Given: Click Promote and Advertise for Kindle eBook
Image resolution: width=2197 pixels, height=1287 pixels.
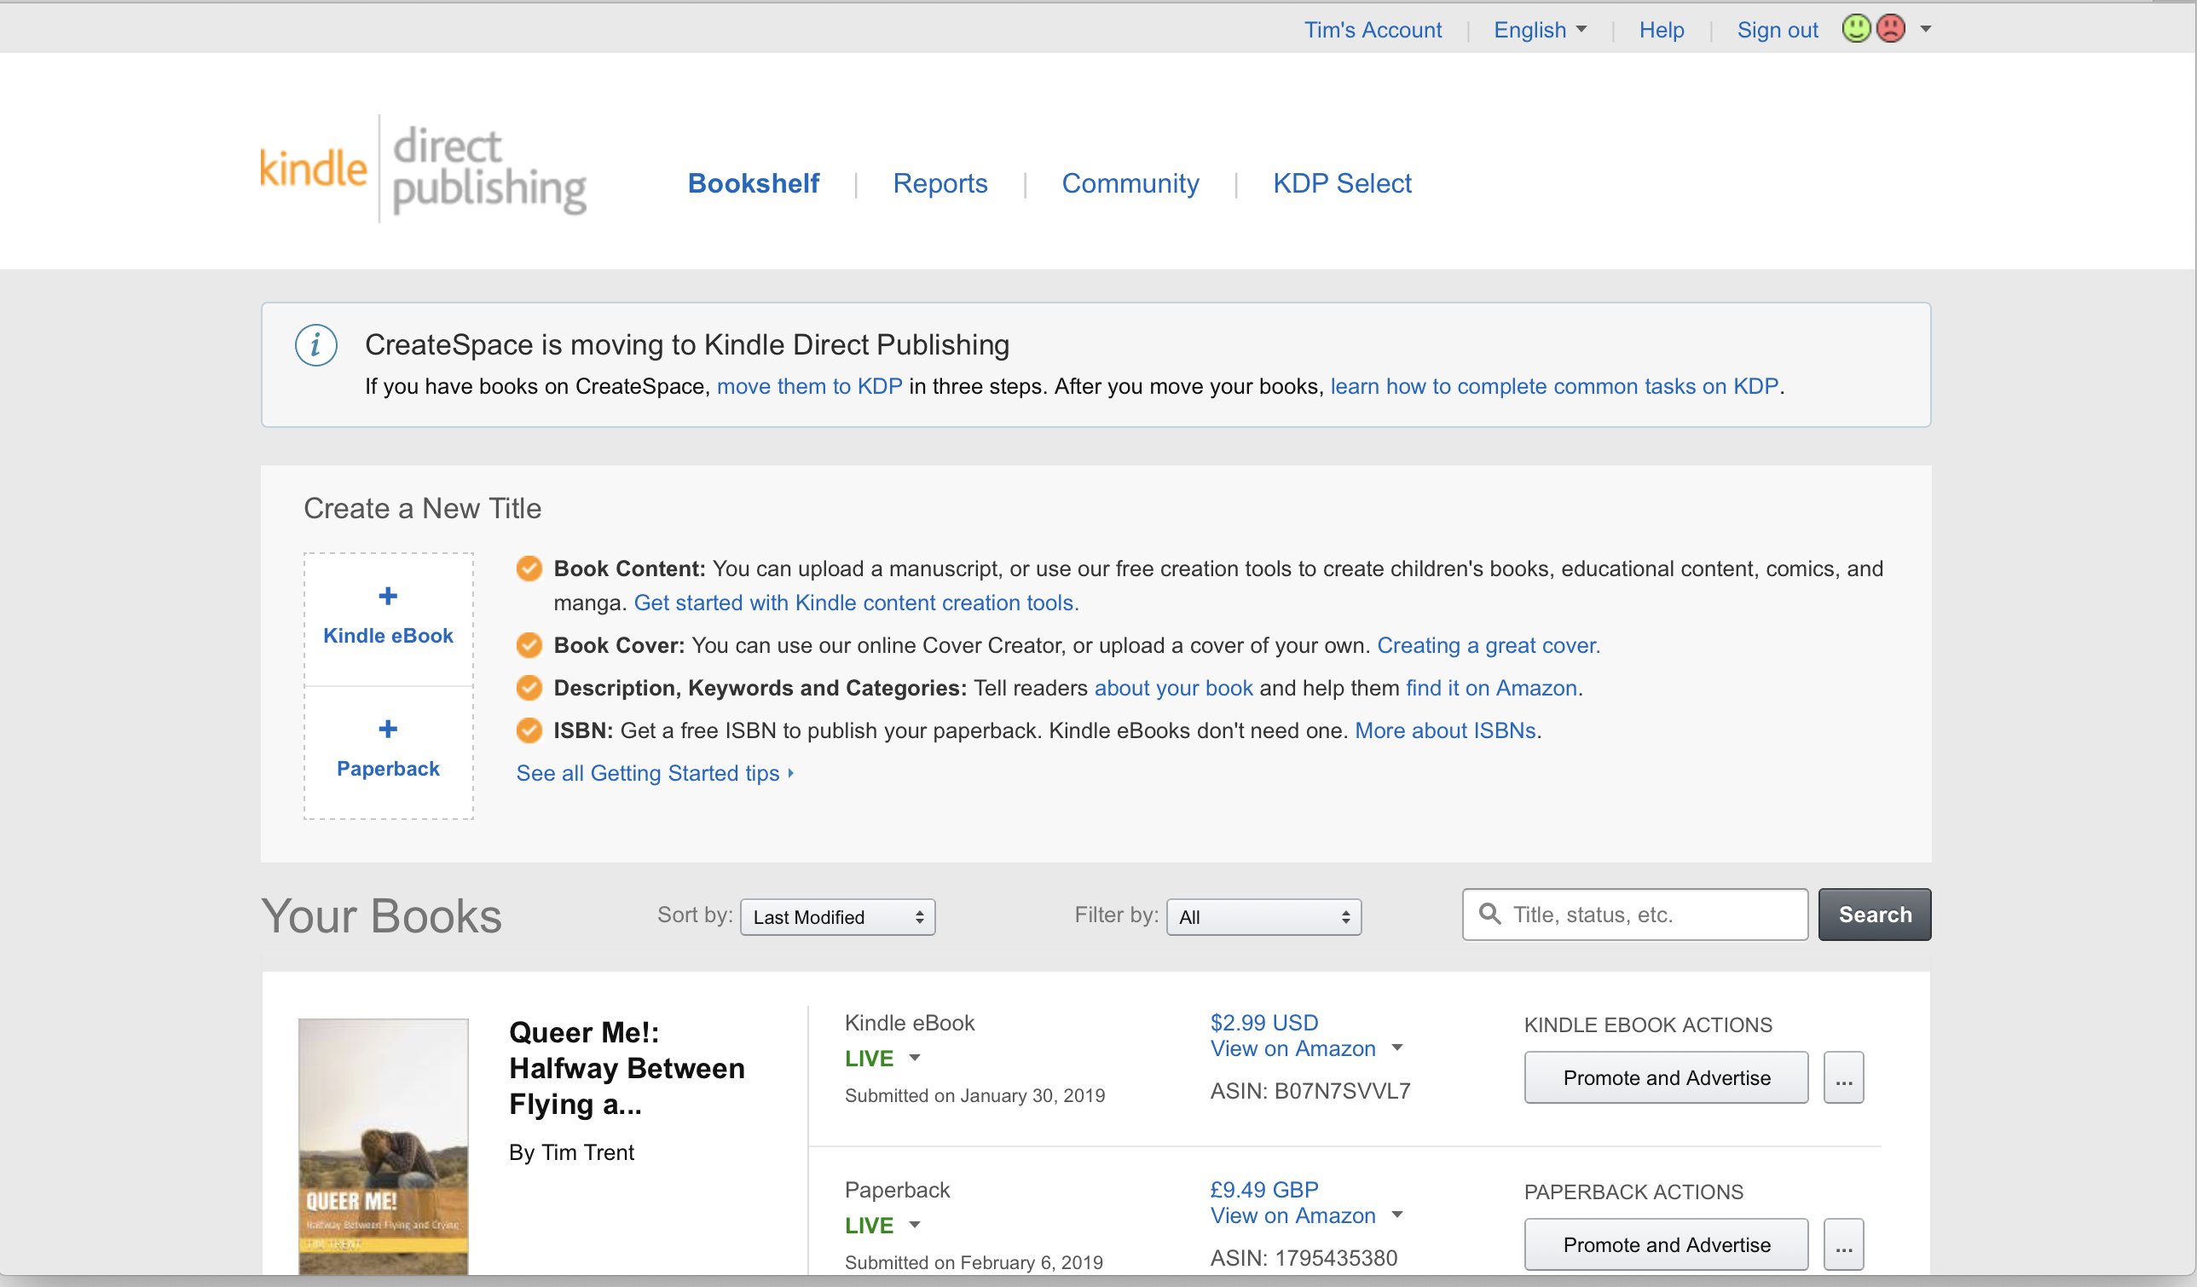Looking at the screenshot, I should point(1666,1078).
